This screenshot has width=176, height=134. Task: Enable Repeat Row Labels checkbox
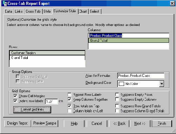69,94
